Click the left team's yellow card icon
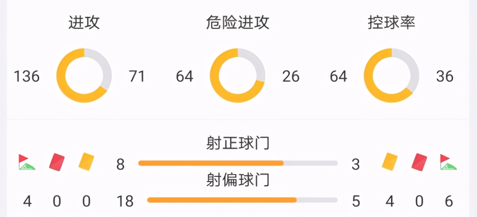 click(86, 162)
